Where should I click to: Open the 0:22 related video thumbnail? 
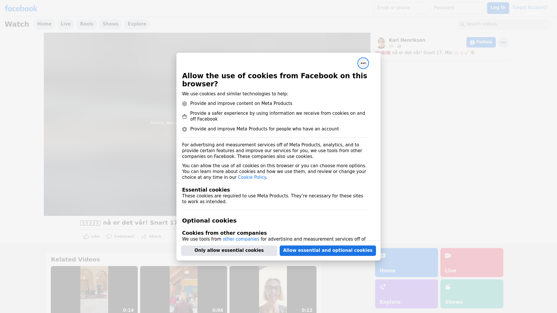273,289
